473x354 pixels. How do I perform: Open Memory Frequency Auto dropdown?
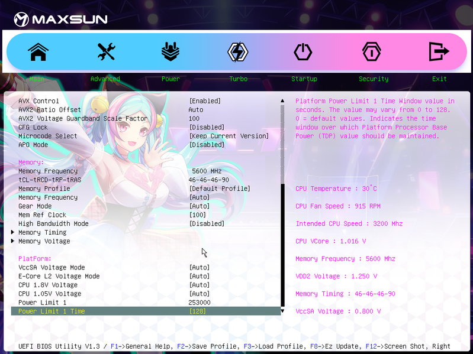pos(200,197)
